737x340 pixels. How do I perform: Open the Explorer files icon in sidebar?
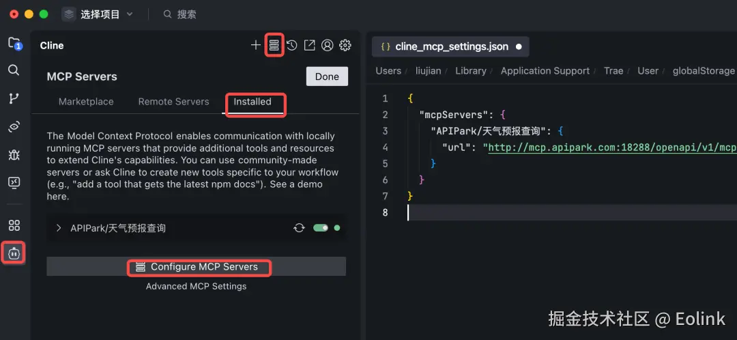pos(14,44)
